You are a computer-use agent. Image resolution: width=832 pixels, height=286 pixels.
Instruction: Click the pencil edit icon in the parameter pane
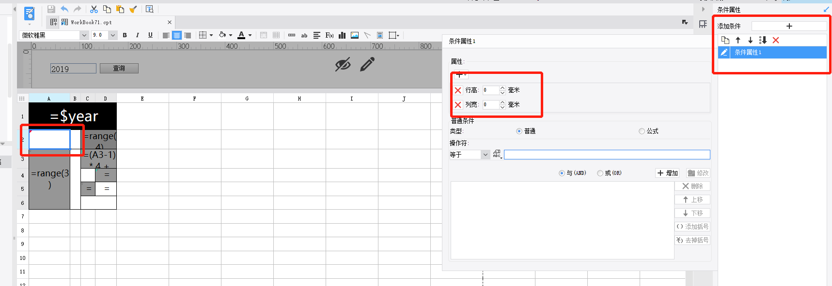(368, 64)
